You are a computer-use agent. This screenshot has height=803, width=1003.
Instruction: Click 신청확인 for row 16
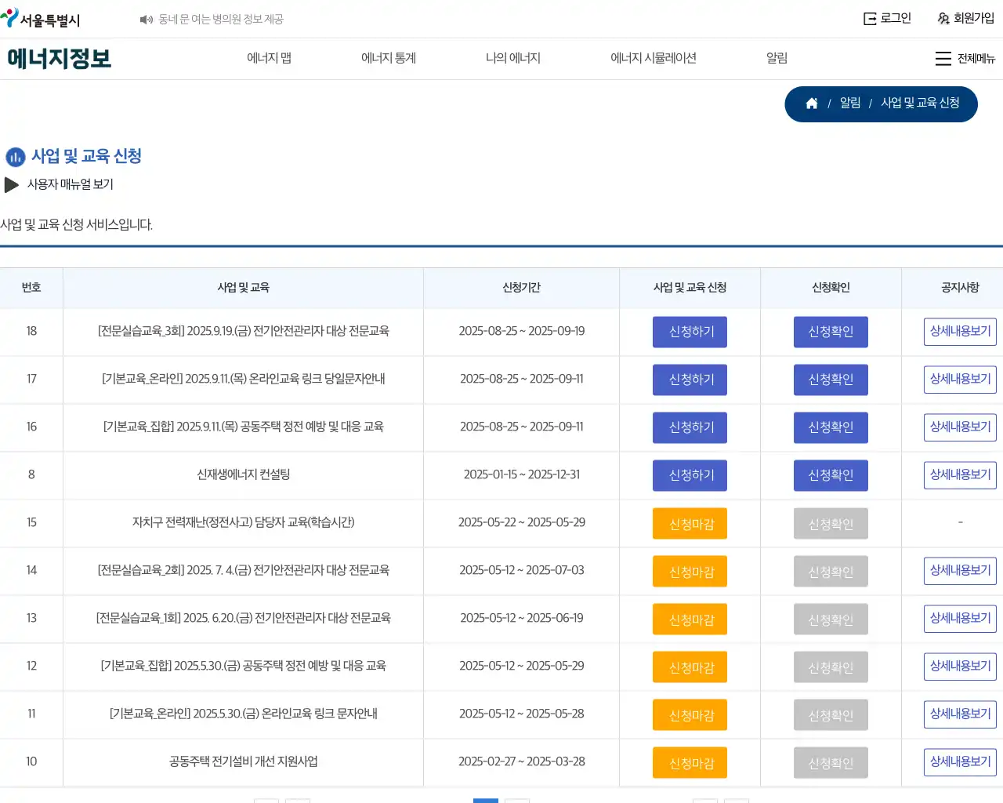click(831, 427)
